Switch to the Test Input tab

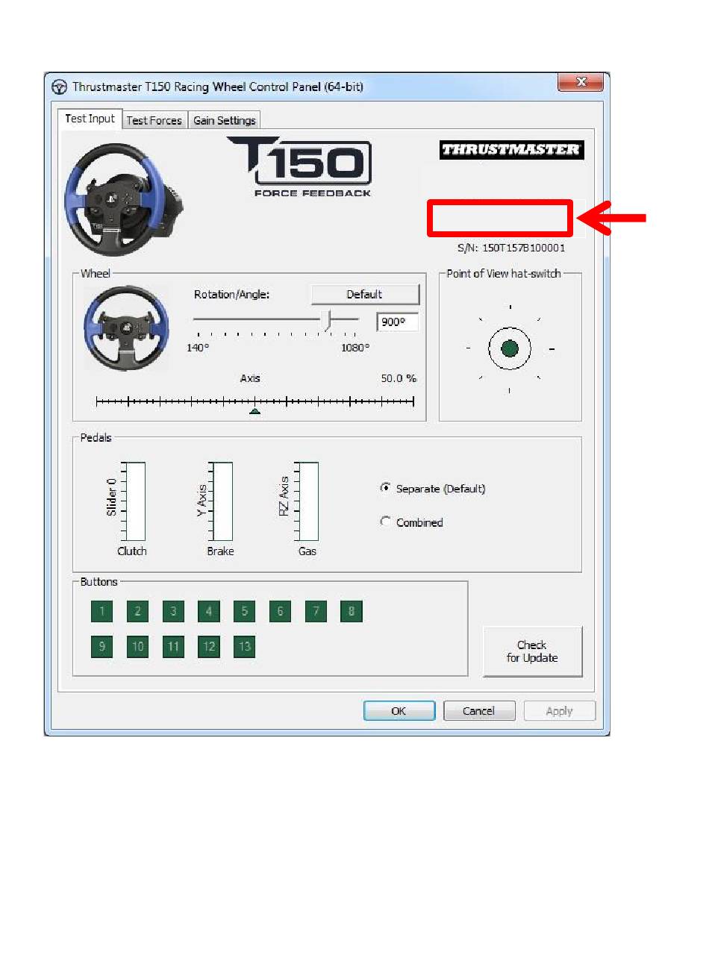click(x=90, y=119)
